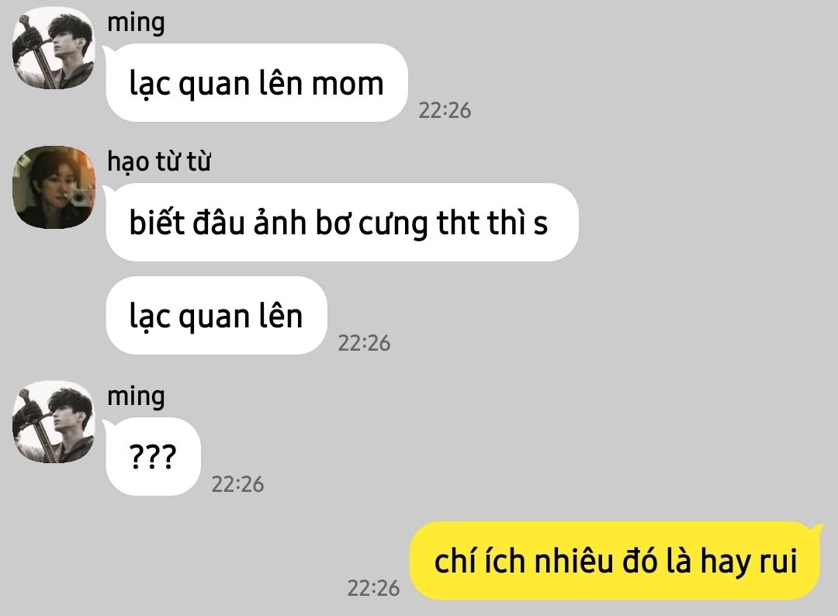Select the yellow 'chí ích nhiêu đó' message
Viewport: 838px width, 616px height.
615,560
